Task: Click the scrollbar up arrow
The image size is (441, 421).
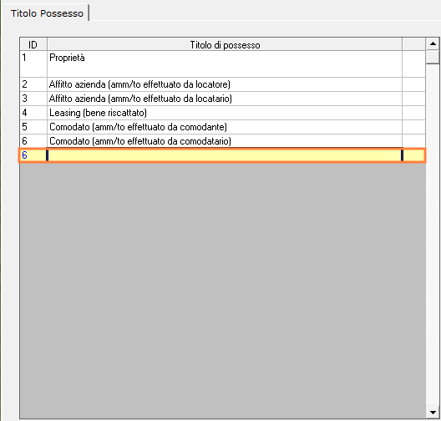Action: [x=433, y=44]
